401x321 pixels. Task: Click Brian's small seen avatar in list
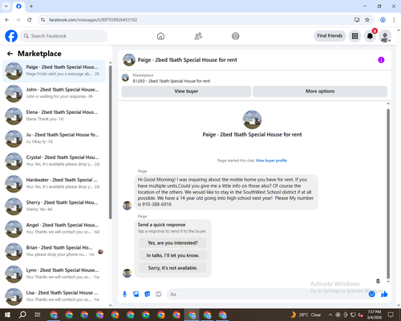pyautogui.click(x=100, y=252)
